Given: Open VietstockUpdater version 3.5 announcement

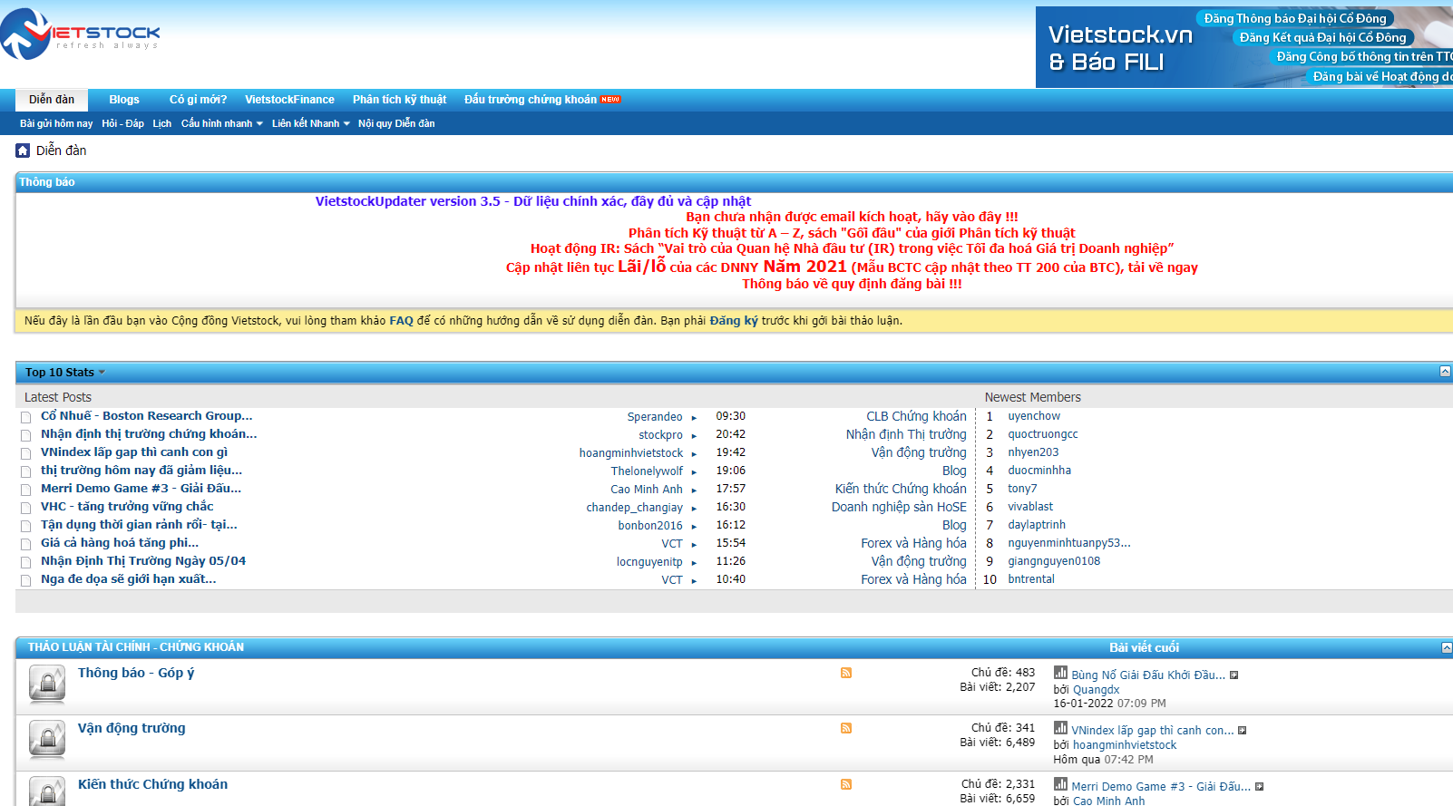Looking at the screenshot, I should pyautogui.click(x=533, y=201).
